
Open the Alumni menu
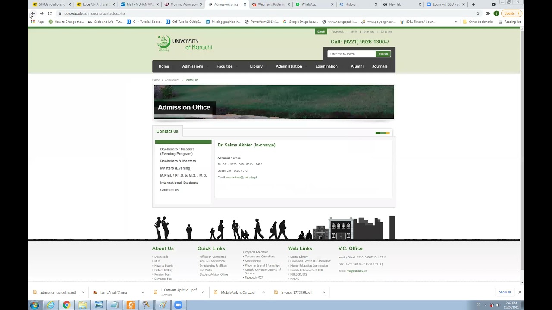[357, 66]
